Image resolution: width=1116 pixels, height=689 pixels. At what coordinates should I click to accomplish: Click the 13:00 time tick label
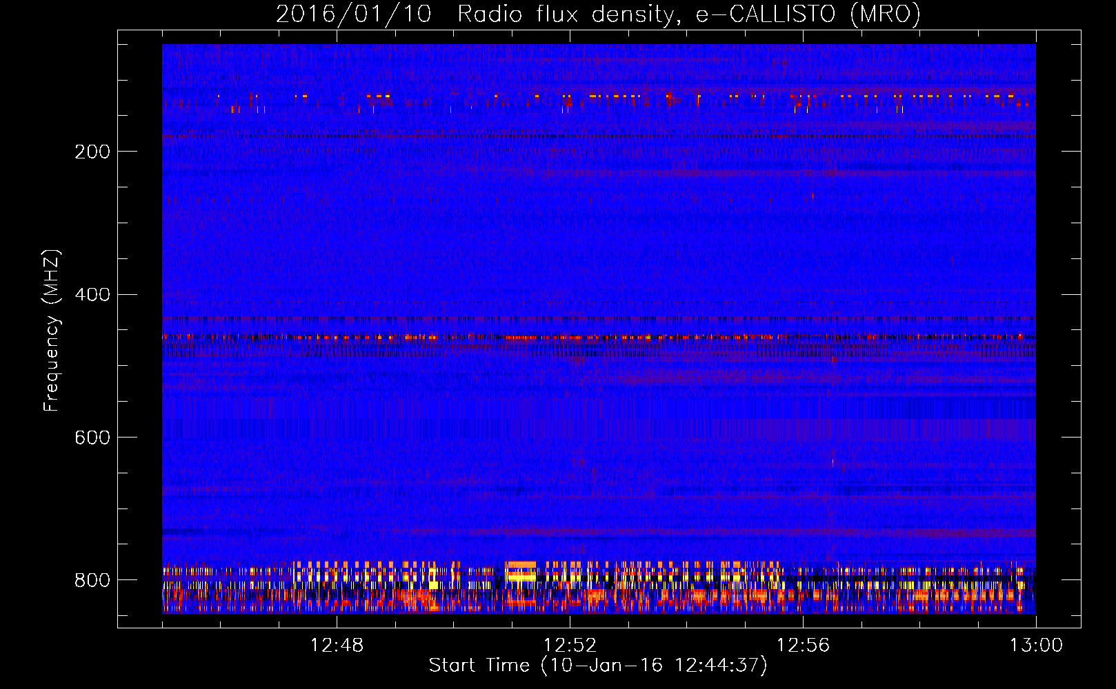pyautogui.click(x=1036, y=646)
